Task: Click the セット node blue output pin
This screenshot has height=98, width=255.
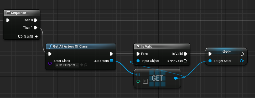Action: (x=242, y=61)
